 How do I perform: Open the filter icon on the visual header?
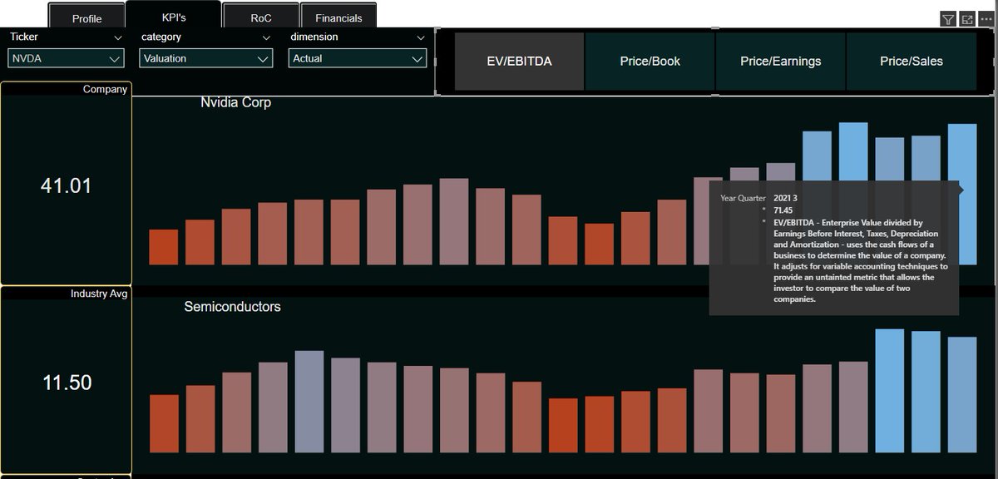[x=948, y=19]
